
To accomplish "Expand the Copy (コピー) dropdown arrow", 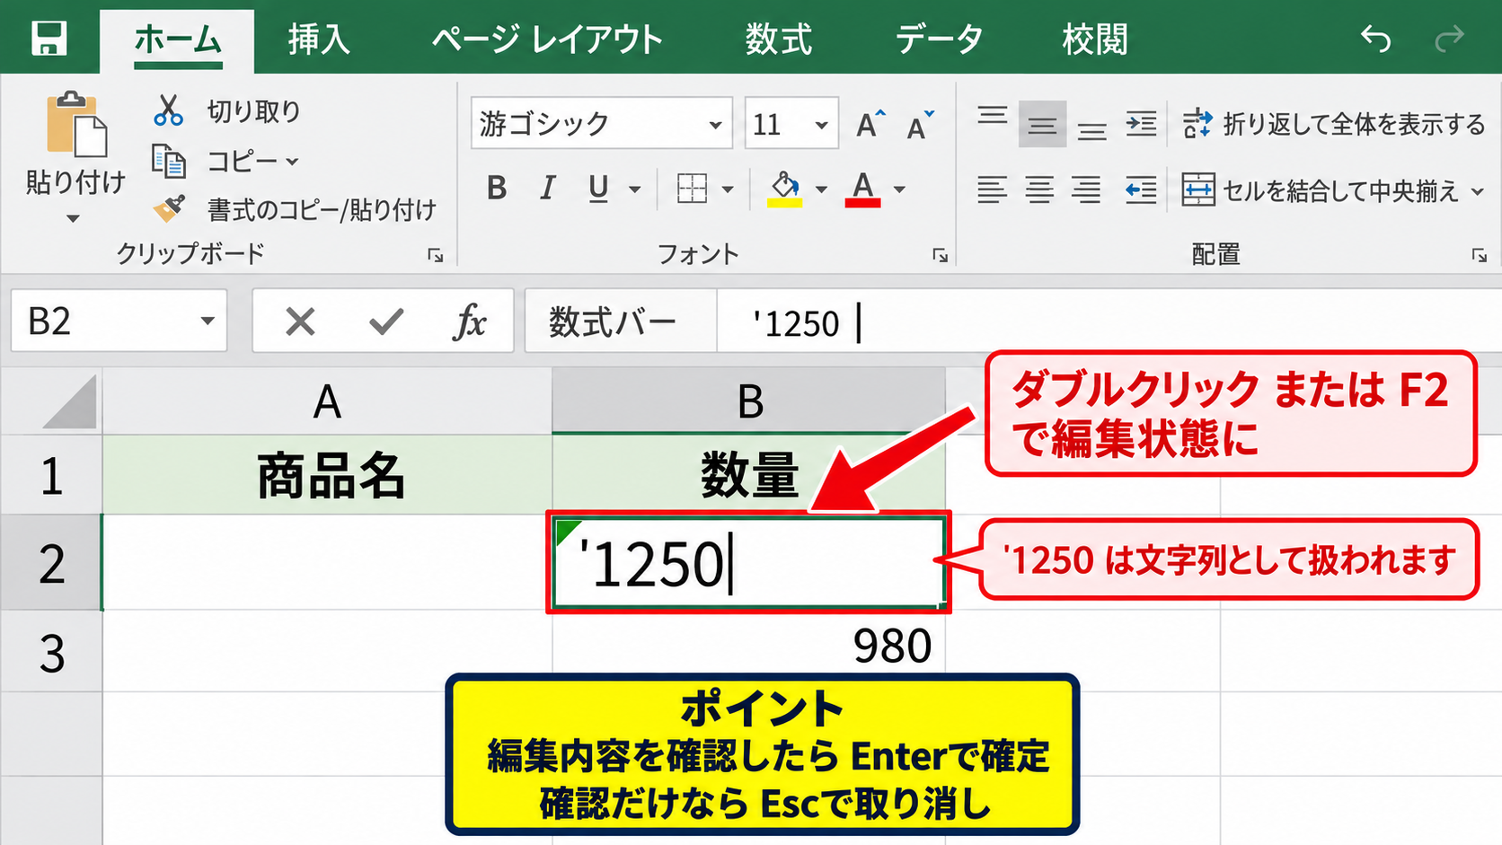I will pyautogui.click(x=292, y=162).
